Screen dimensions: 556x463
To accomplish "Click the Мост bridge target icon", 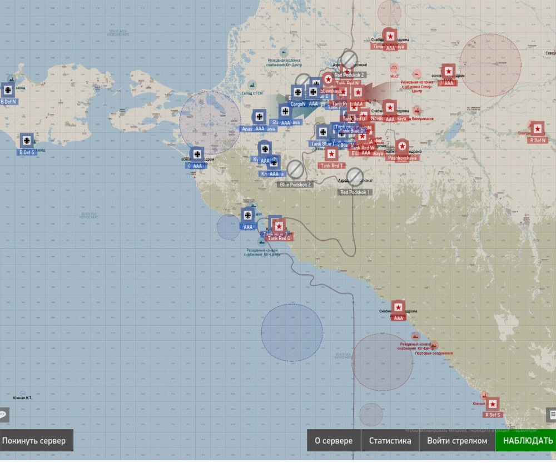I will pos(394,68).
